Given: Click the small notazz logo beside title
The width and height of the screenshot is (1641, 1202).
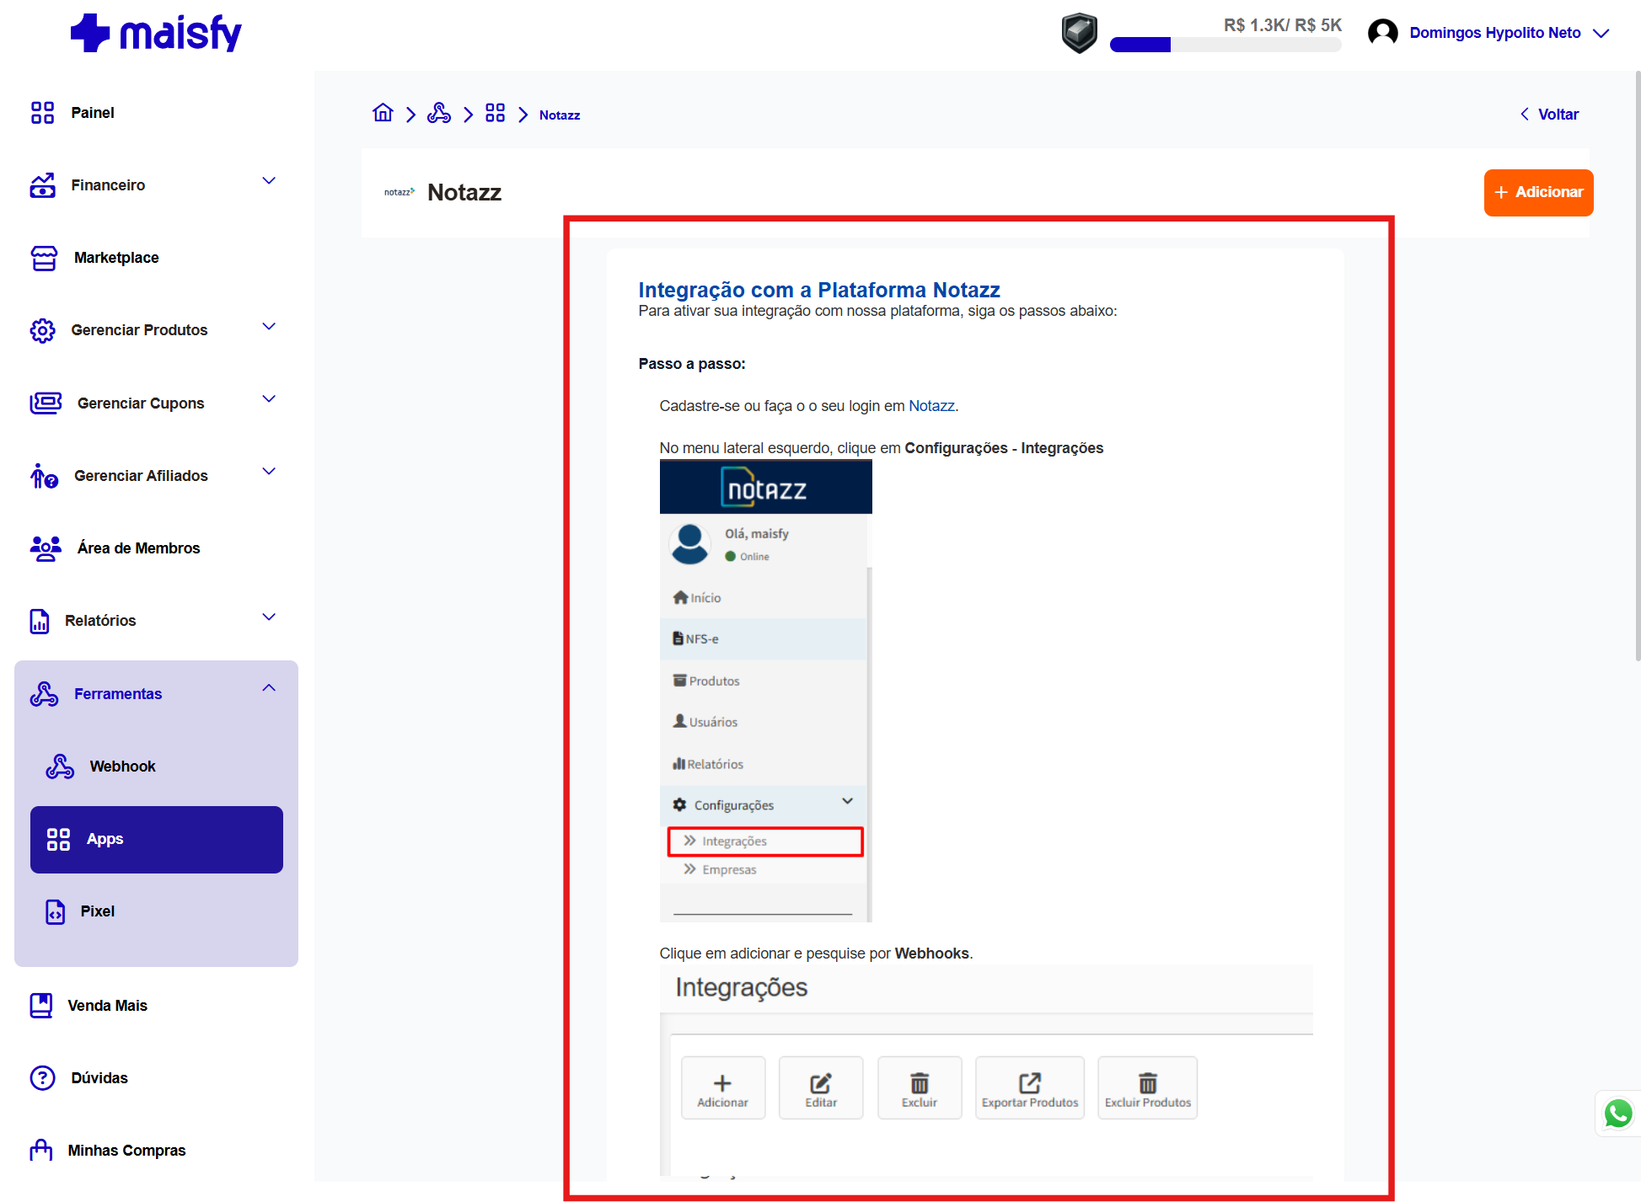Looking at the screenshot, I should [x=399, y=192].
